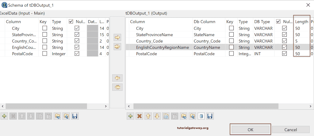Uncheck Nullable for City in output table
This screenshot has height=136, width=314.
coord(284,28)
